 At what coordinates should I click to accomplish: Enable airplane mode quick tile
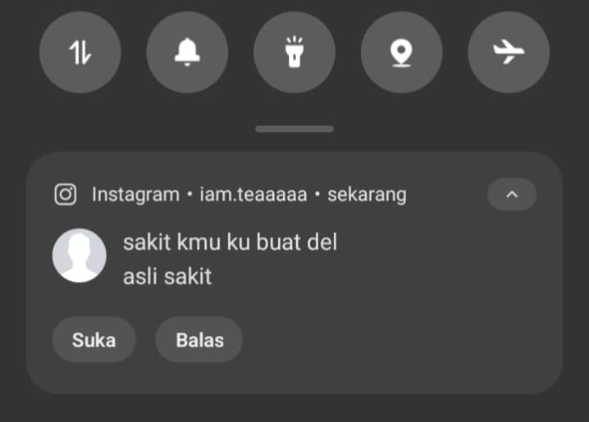click(x=509, y=52)
